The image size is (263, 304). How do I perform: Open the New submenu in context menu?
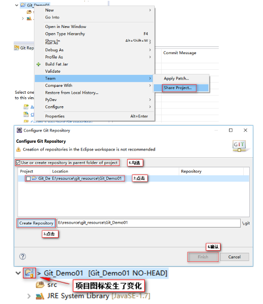95,10
